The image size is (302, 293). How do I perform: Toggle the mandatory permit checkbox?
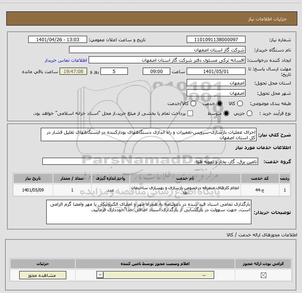tap(263, 275)
